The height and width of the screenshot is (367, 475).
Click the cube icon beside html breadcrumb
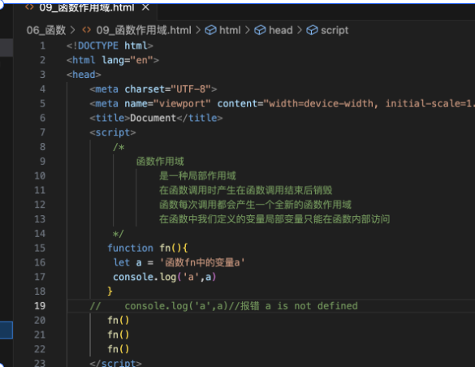coord(211,30)
